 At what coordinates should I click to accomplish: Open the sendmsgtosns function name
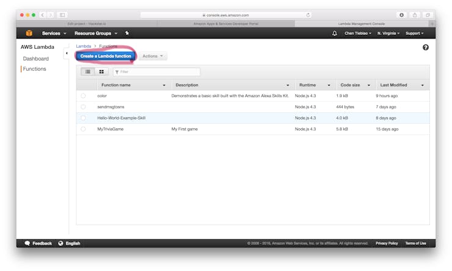coord(111,107)
